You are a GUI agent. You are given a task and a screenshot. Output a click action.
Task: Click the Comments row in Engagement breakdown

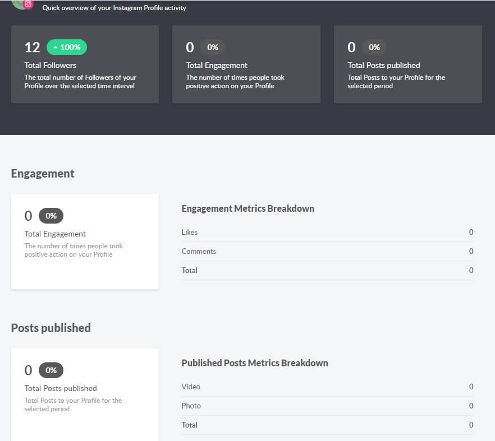coord(199,251)
